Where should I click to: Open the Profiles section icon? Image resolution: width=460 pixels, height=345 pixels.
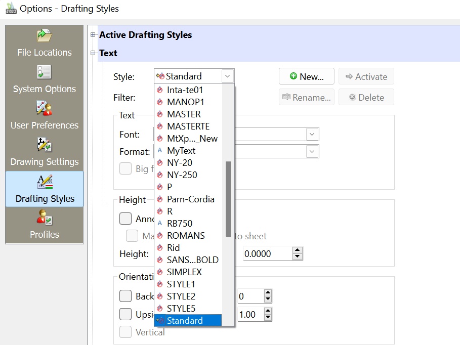45,218
